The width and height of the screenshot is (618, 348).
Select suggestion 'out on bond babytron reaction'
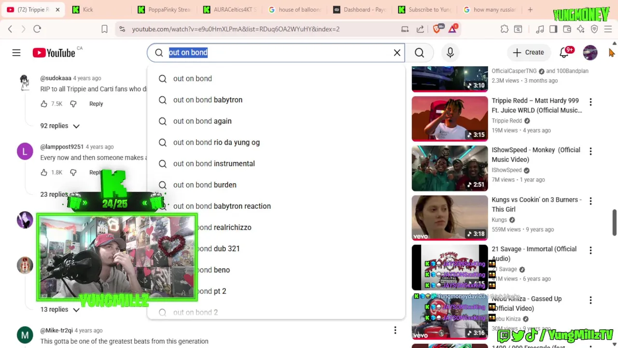(276, 206)
